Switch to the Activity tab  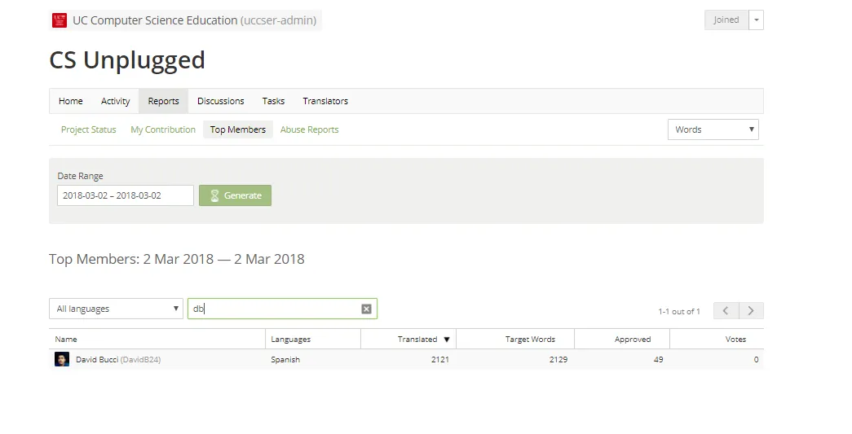tap(115, 101)
